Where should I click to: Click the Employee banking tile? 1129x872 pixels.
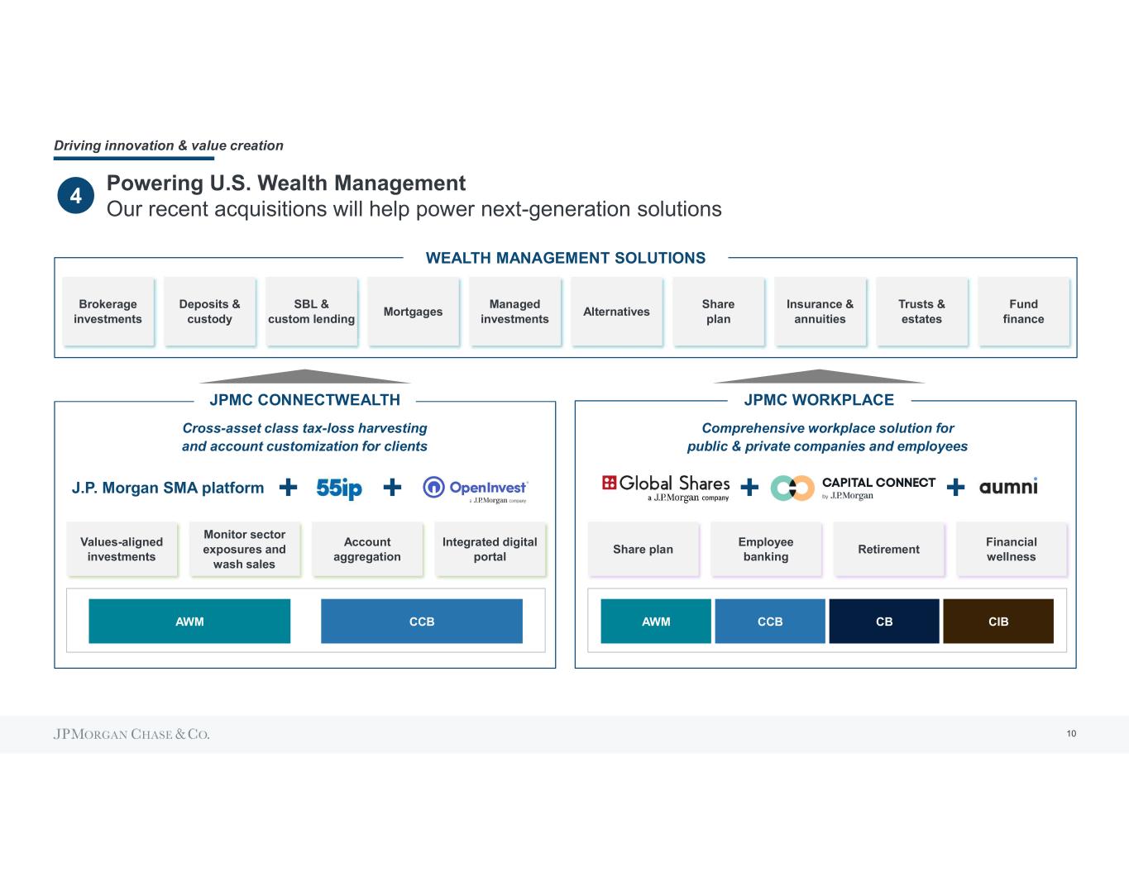pyautogui.click(x=766, y=550)
